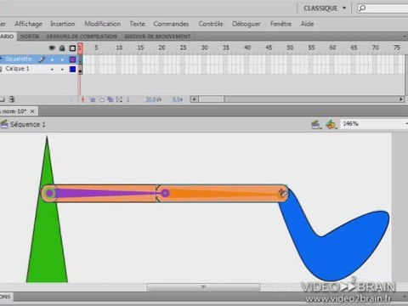Image resolution: width=408 pixels, height=306 pixels.
Task: Click frame 50 on the timeline ruler
Action: (x=290, y=48)
